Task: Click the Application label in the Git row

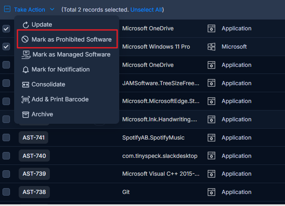Action: 236,192
